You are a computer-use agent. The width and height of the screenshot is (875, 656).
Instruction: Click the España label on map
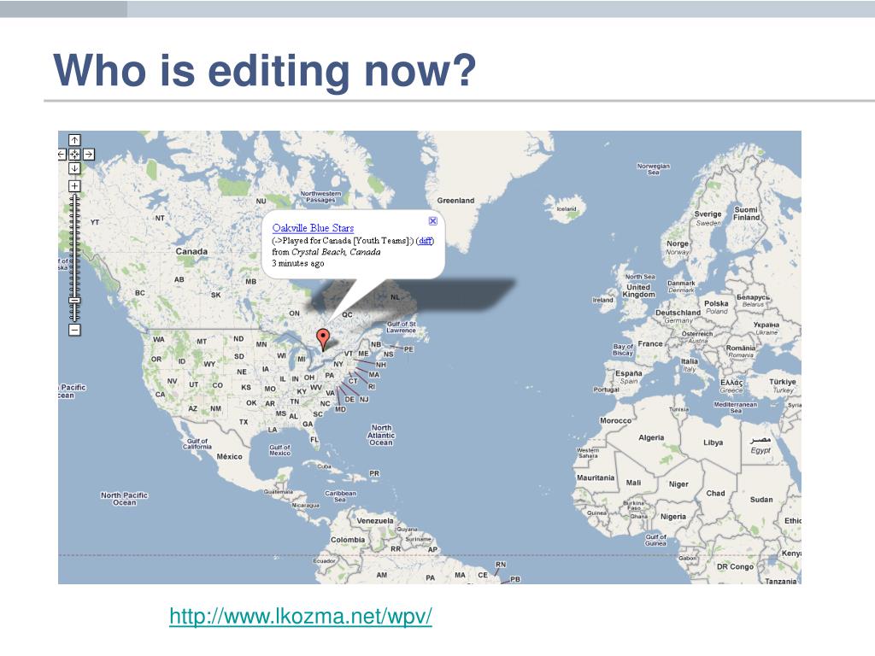pyautogui.click(x=628, y=373)
